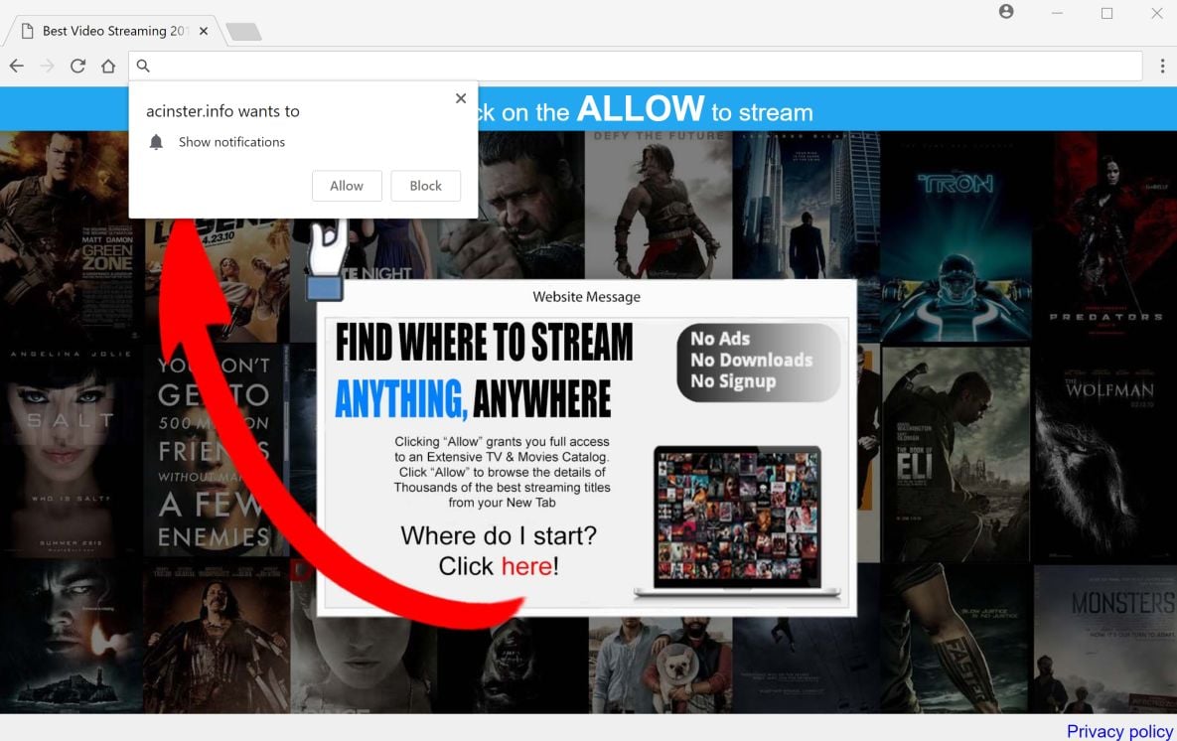The height and width of the screenshot is (741, 1177).
Task: Click the Due Date poster with dog
Action: (x=660, y=666)
